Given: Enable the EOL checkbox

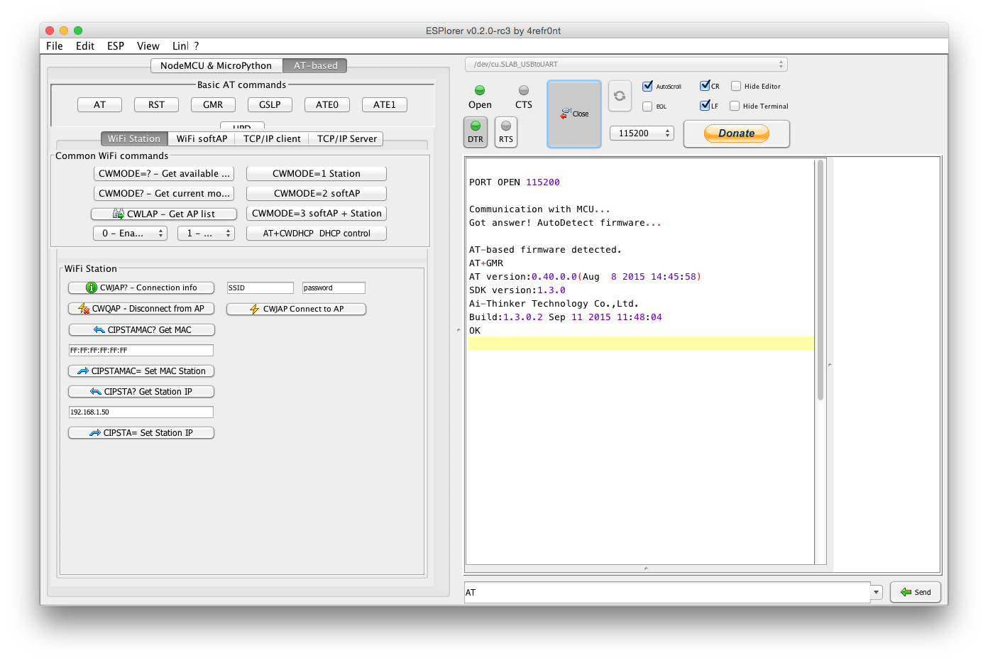Looking at the screenshot, I should click(647, 106).
